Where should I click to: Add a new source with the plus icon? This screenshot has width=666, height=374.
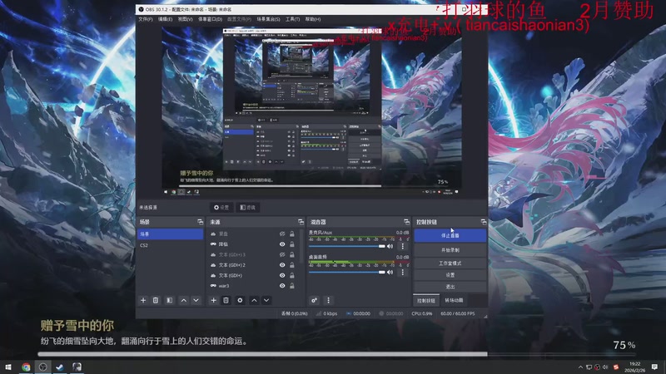pyautogui.click(x=213, y=300)
